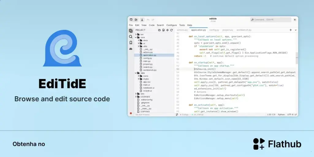Select the project files sidebar icon
314x157 pixels.
point(131,31)
